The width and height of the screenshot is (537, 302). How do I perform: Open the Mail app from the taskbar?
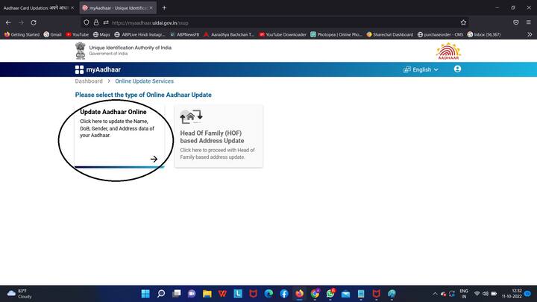click(345, 294)
